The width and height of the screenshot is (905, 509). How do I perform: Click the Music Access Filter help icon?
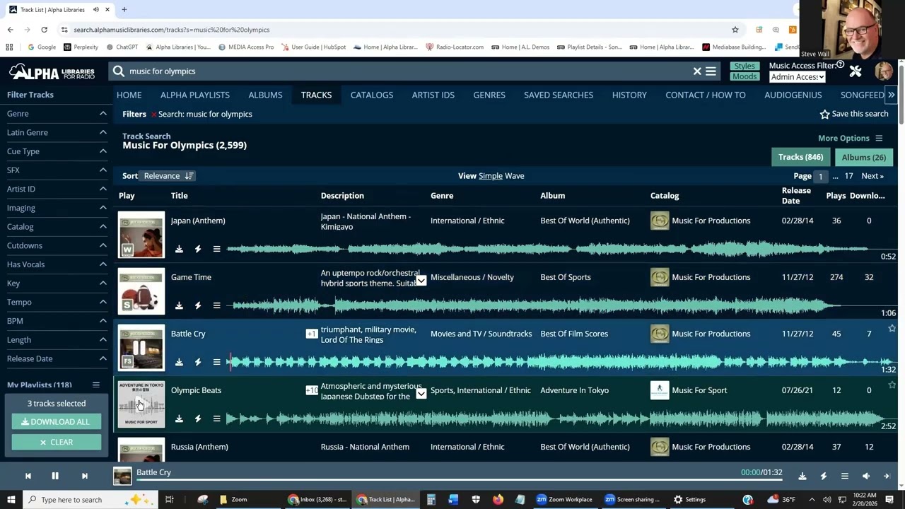pyautogui.click(x=840, y=65)
